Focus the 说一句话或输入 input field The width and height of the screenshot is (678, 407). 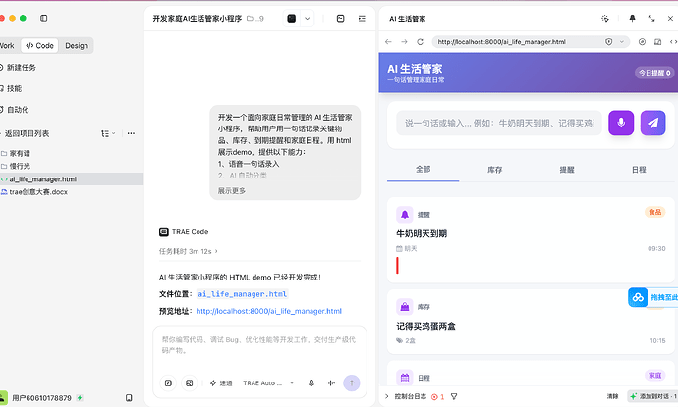click(498, 123)
